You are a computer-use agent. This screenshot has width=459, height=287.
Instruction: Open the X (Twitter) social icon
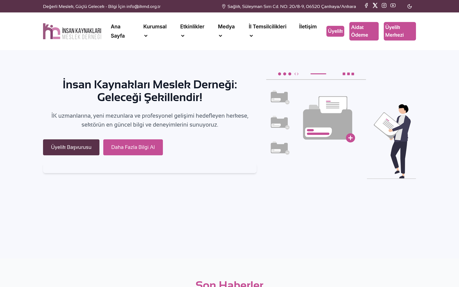(375, 5)
